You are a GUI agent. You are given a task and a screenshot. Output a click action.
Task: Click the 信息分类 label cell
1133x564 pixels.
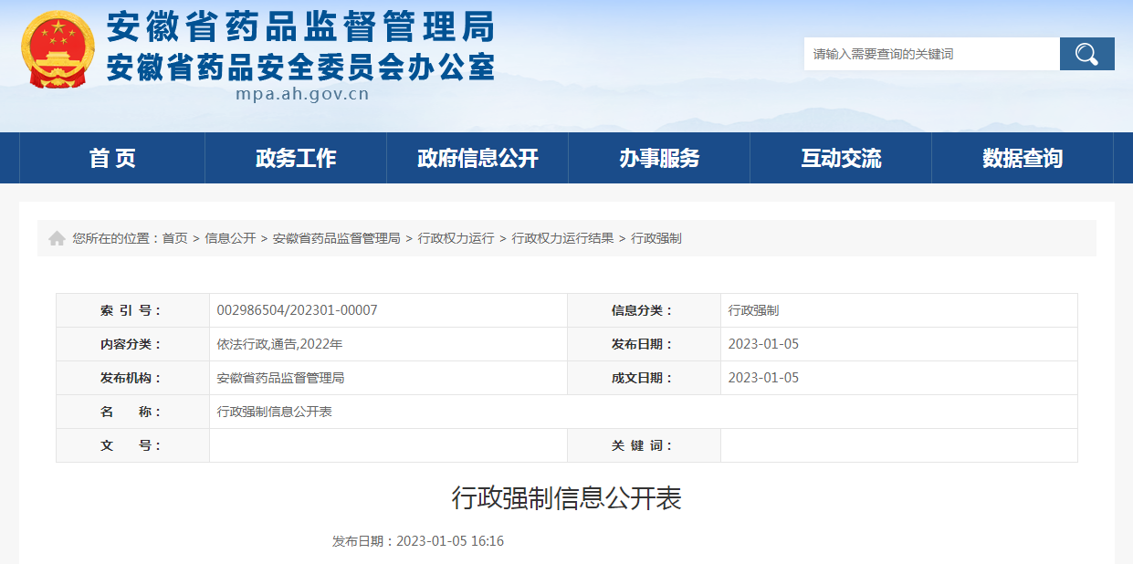(x=644, y=310)
